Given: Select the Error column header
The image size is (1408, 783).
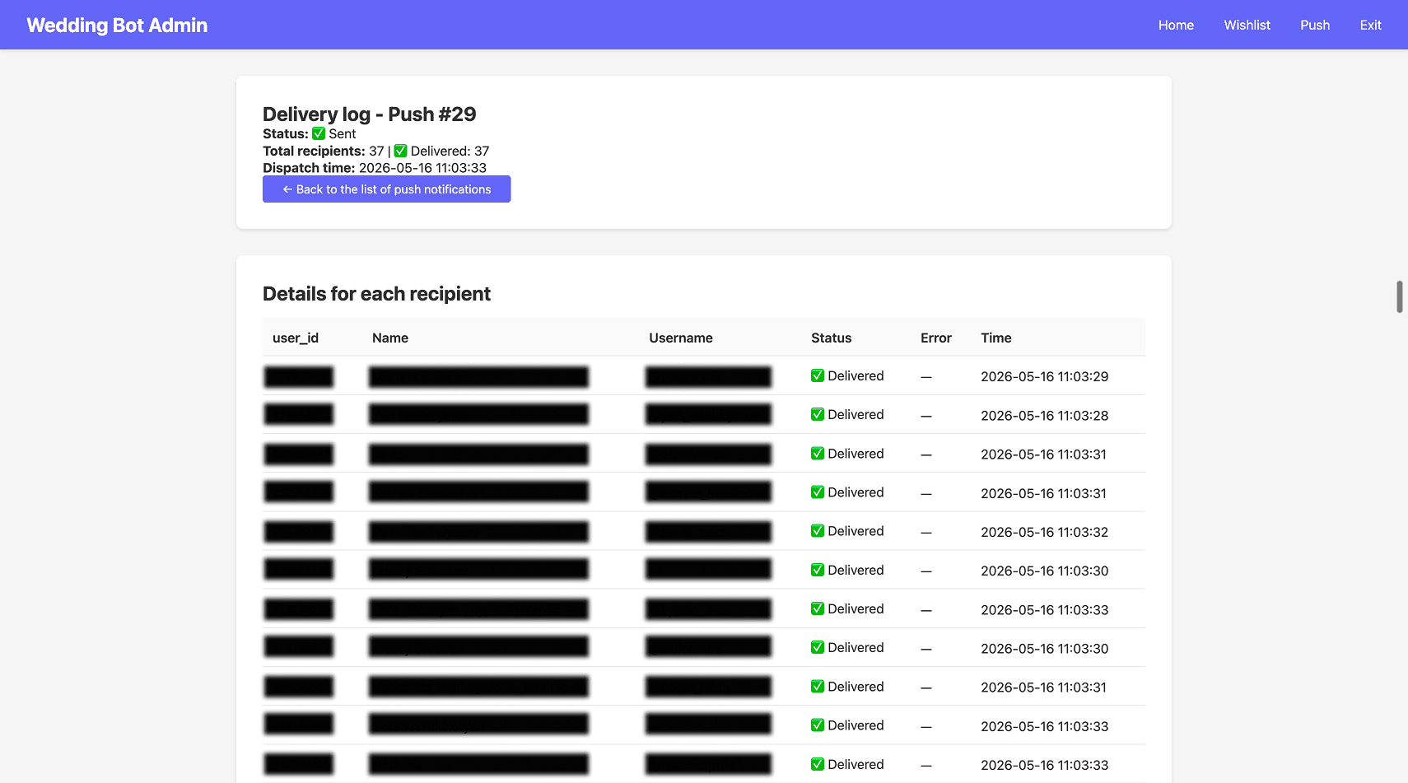Looking at the screenshot, I should [x=936, y=338].
